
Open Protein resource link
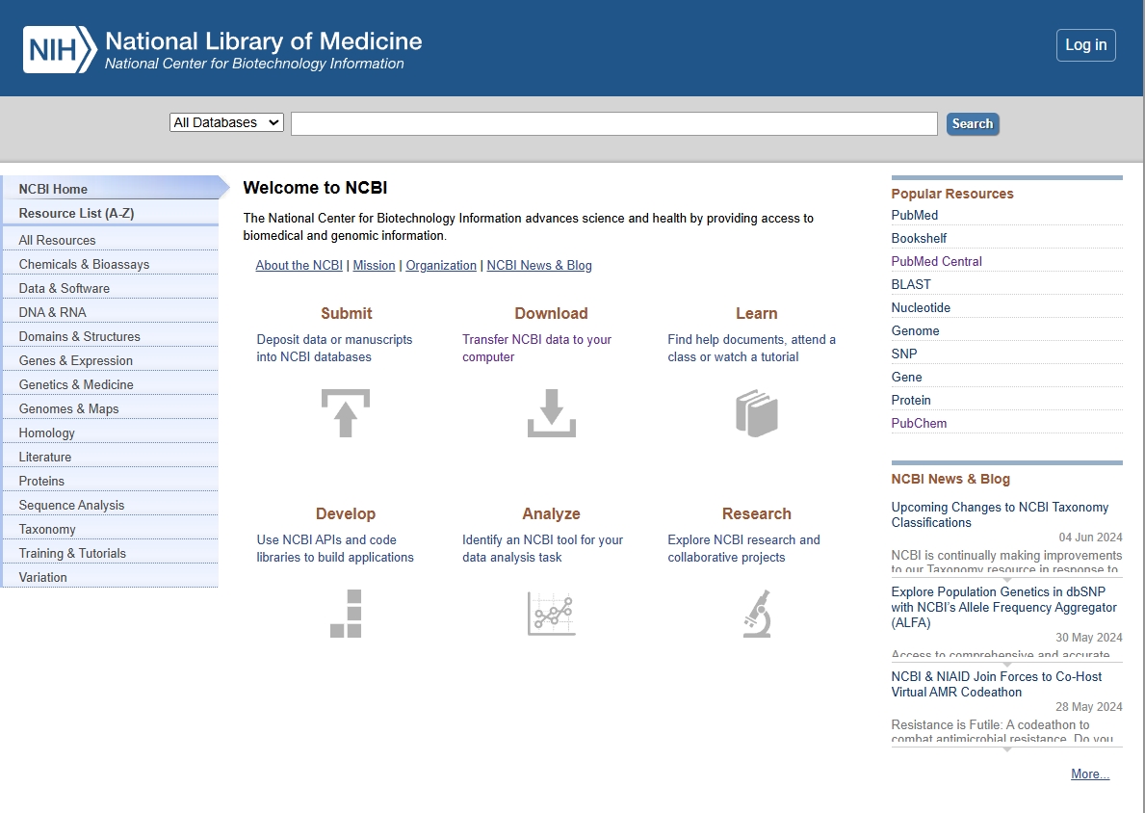[x=911, y=401]
